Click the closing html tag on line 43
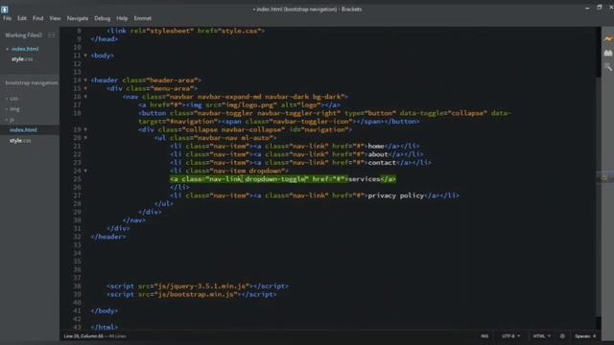Screen dimensions: 614x345 [105, 328]
